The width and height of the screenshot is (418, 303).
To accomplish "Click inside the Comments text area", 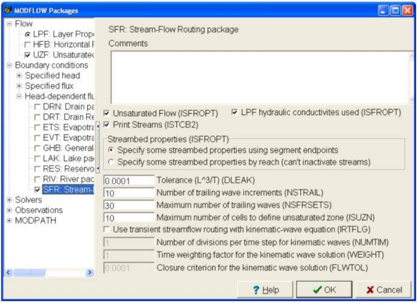I will click(260, 78).
